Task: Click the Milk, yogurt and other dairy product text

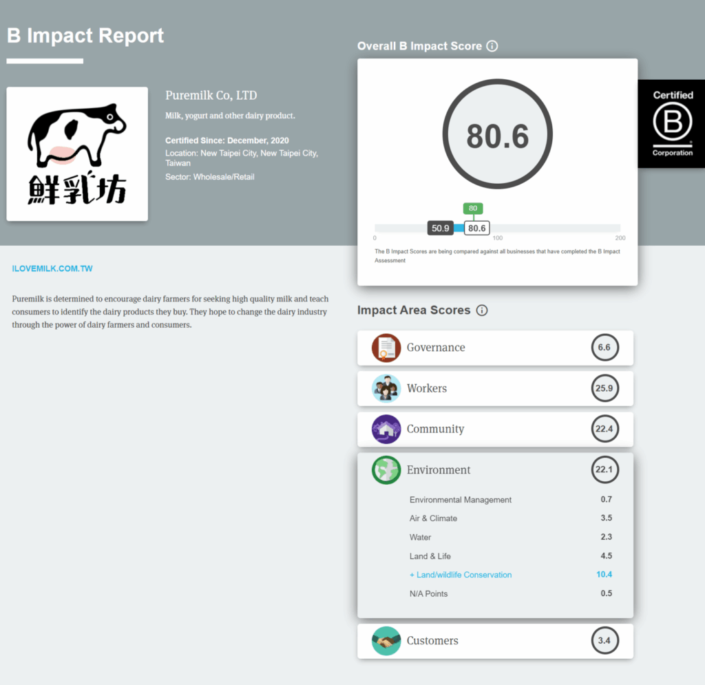Action: click(x=230, y=116)
